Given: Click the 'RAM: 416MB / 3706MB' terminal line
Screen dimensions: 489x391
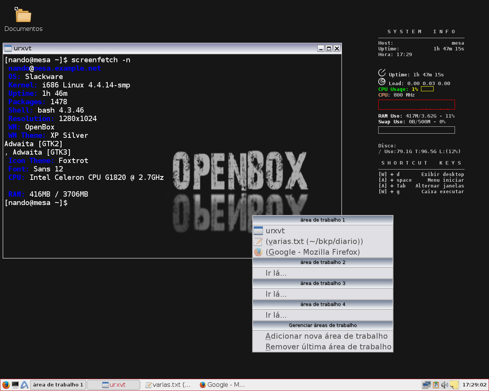Looking at the screenshot, I should coord(48,194).
